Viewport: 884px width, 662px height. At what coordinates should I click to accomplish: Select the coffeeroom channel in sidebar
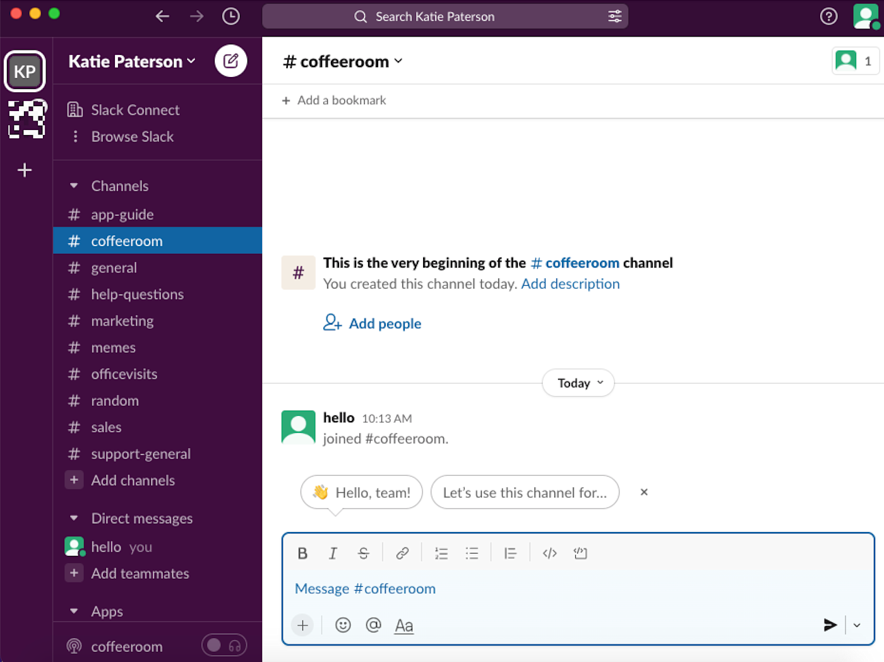tap(158, 240)
